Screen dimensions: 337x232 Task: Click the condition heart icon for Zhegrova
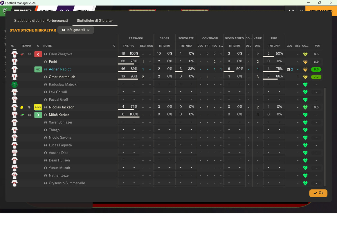pyautogui.click(x=305, y=54)
